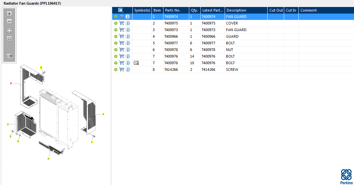Viewport: 354px width, 185px height.
Task: Add T400978 nut to cart
Action: (122, 49)
